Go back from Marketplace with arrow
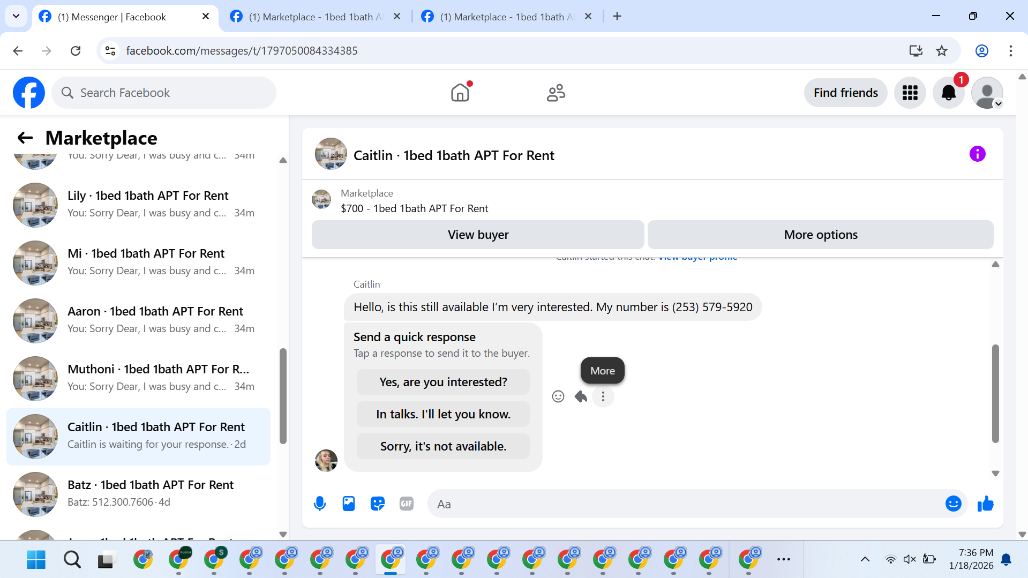The height and width of the screenshot is (578, 1028). [25, 138]
